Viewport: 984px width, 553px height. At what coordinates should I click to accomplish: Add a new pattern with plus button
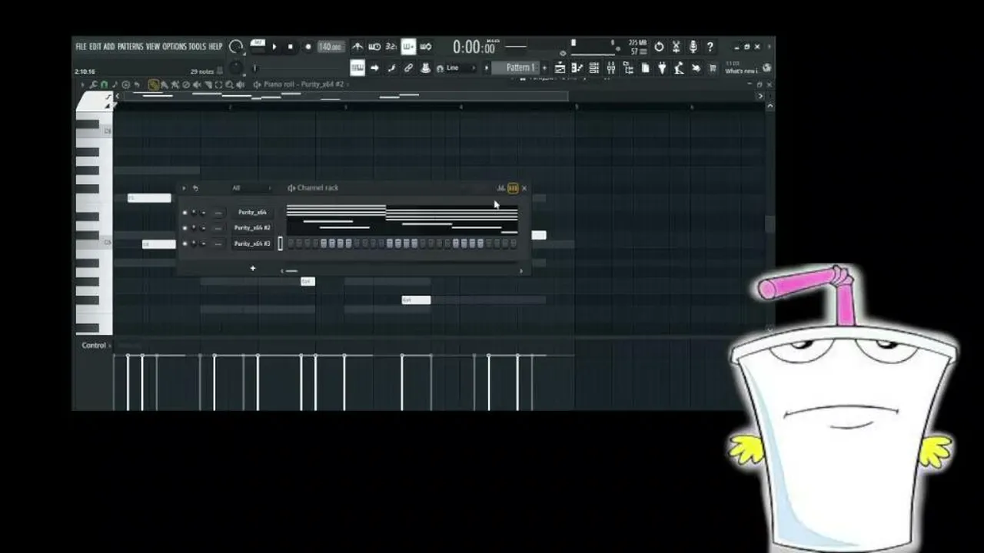click(544, 68)
